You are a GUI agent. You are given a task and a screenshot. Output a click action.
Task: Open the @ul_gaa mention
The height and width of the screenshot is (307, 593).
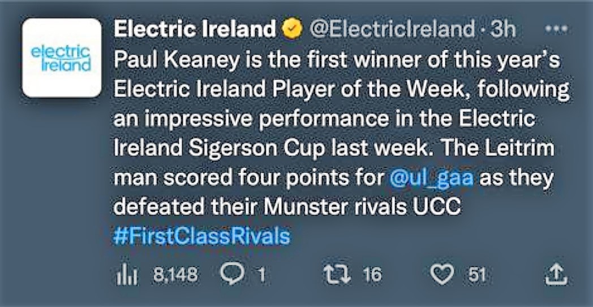click(x=431, y=177)
